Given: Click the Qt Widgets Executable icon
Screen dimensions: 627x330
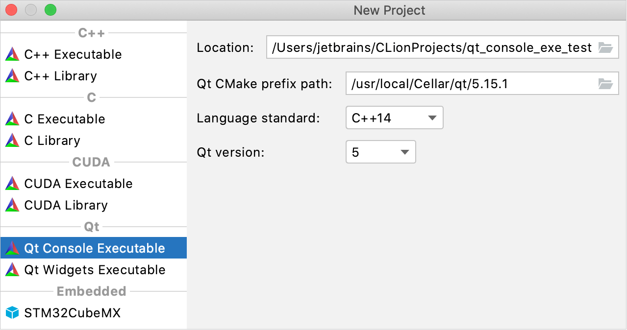Looking at the screenshot, I should [12, 269].
